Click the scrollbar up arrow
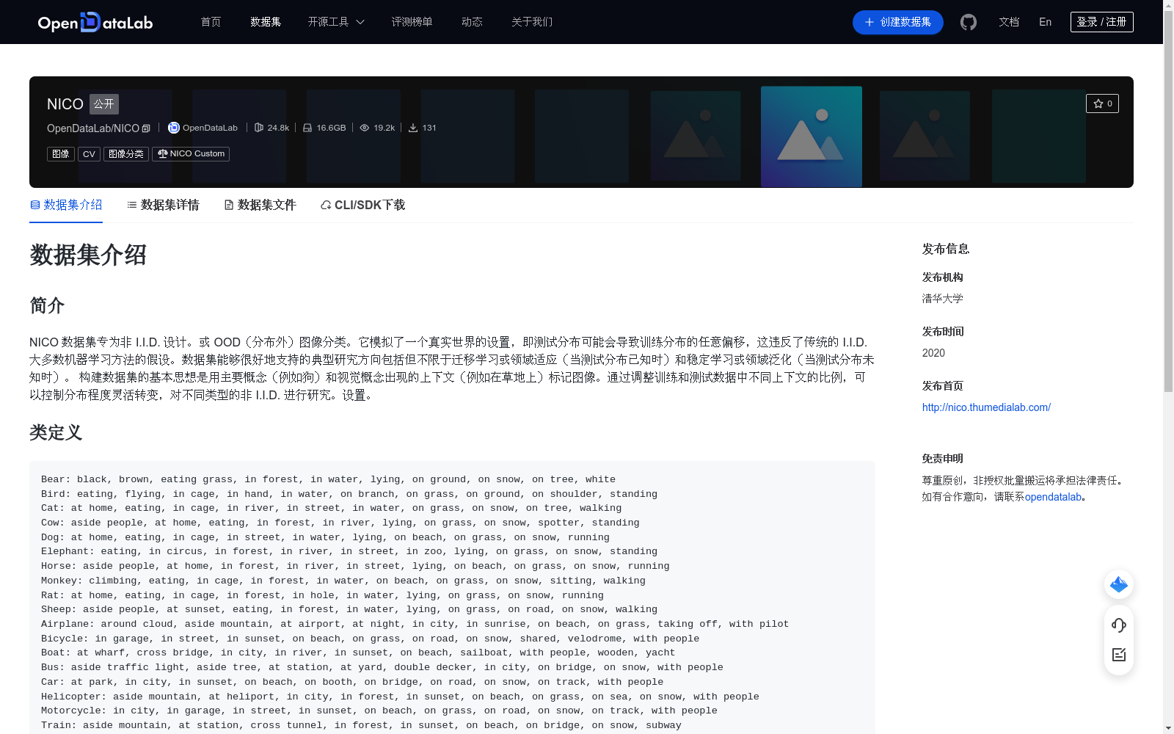The image size is (1174, 734). click(x=1168, y=5)
